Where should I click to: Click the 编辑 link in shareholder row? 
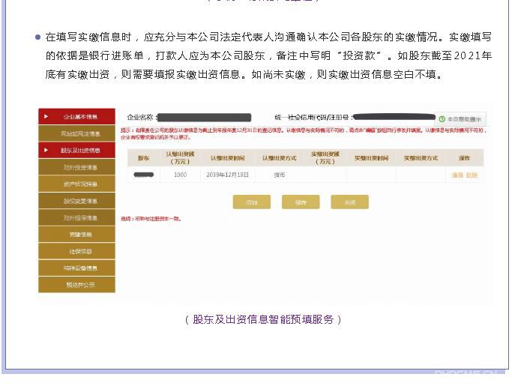[457, 175]
